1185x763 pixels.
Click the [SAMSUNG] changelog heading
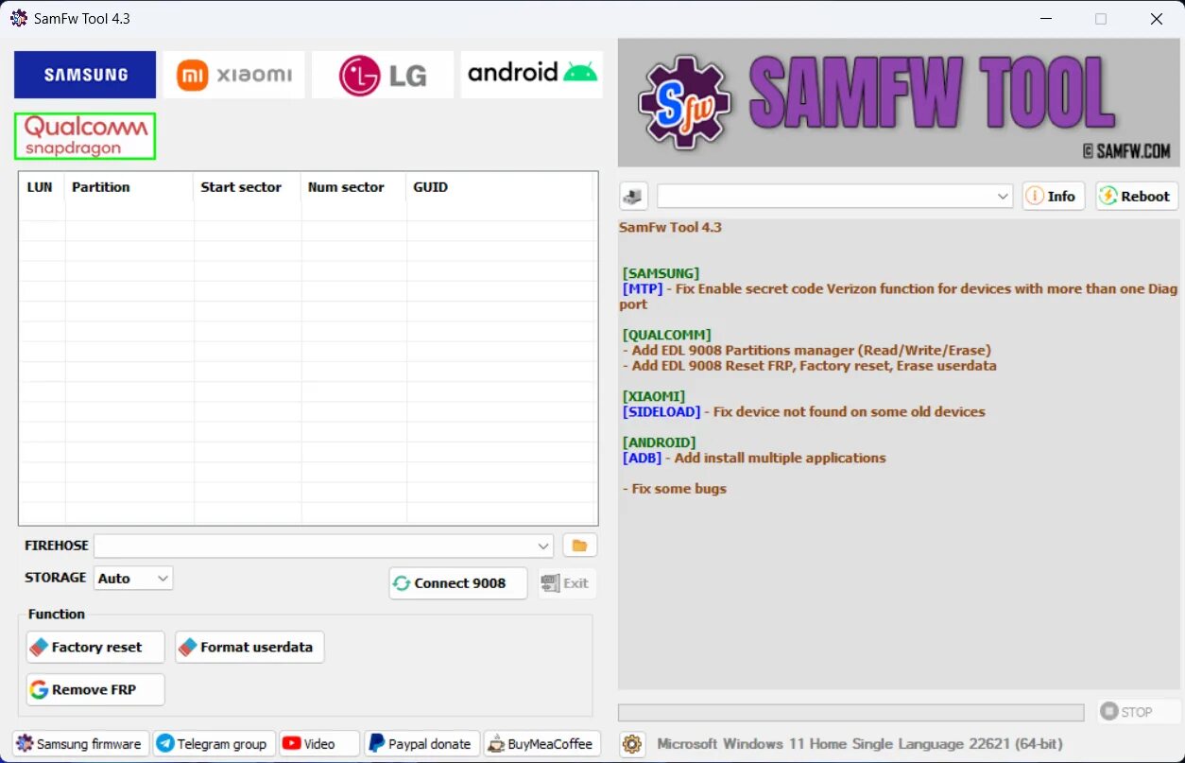(661, 273)
